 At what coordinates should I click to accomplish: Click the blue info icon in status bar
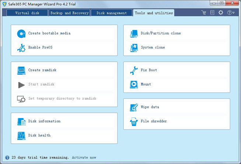(7, 157)
